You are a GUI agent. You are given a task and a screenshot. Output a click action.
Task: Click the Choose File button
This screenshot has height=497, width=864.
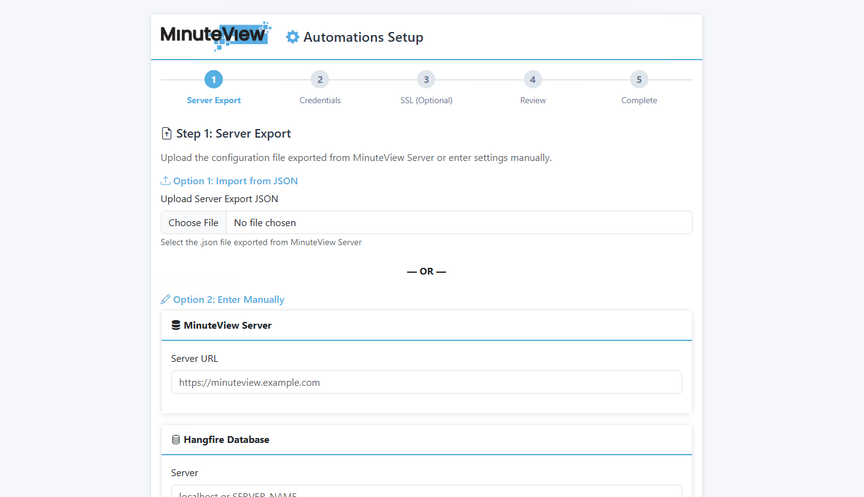point(193,222)
